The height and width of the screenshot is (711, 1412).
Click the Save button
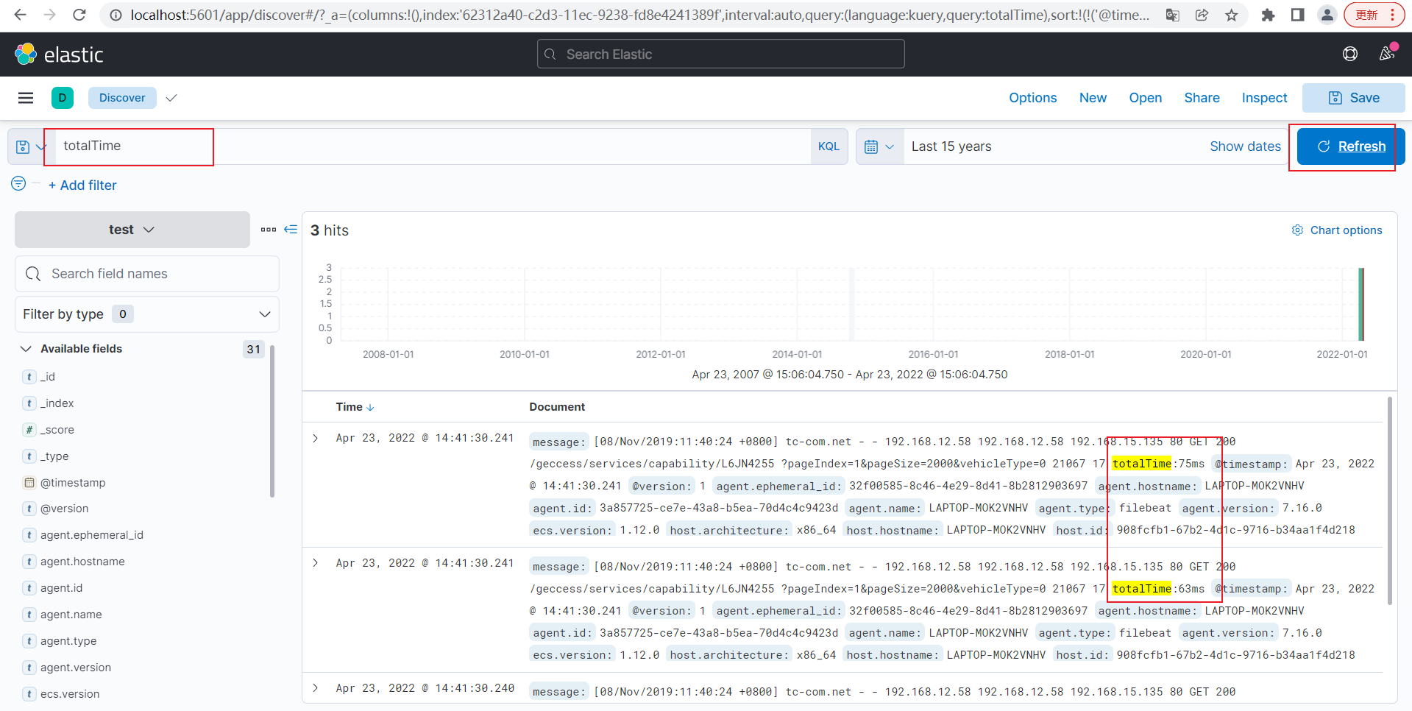pos(1354,98)
